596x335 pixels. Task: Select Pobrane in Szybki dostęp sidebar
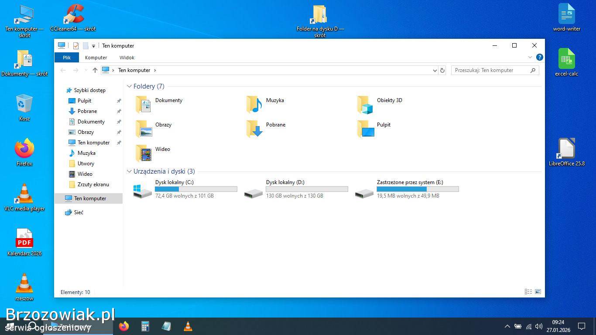click(x=87, y=111)
